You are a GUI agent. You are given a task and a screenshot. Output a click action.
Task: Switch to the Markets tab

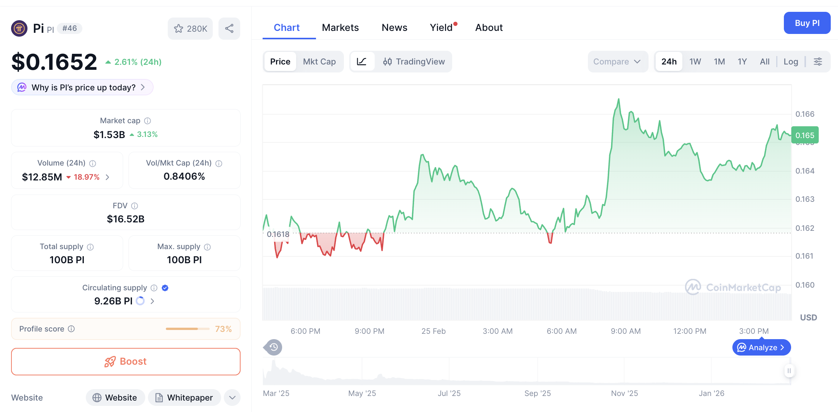click(x=340, y=27)
